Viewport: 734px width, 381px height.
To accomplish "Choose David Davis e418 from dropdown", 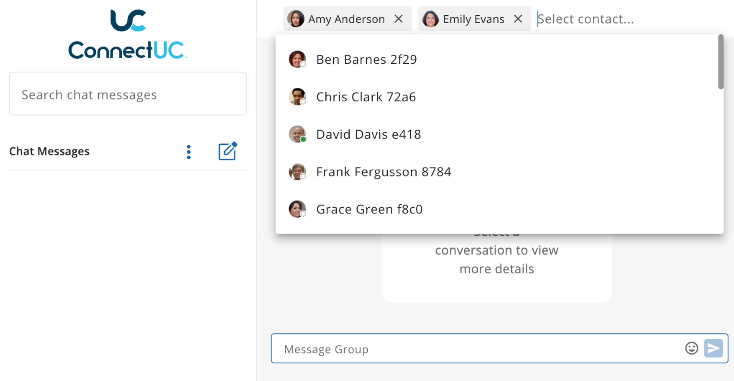I will (499, 134).
